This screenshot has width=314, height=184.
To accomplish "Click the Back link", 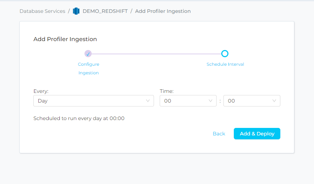I will (x=219, y=134).
